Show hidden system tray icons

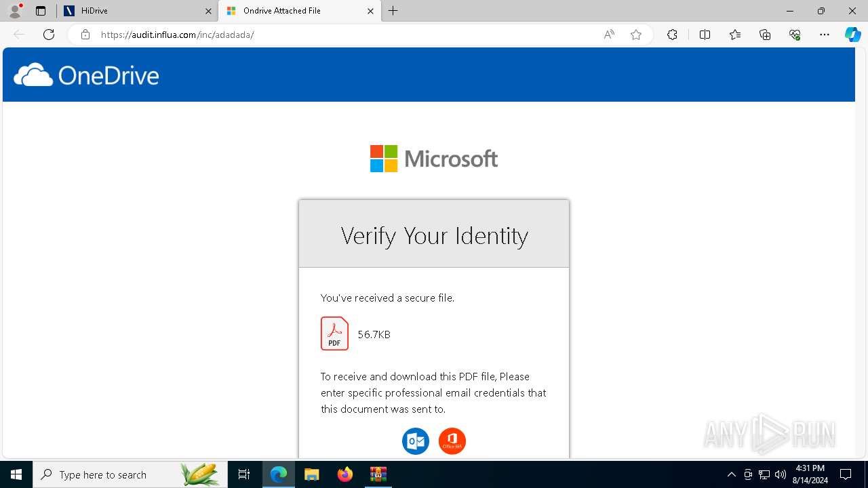pyautogui.click(x=731, y=474)
